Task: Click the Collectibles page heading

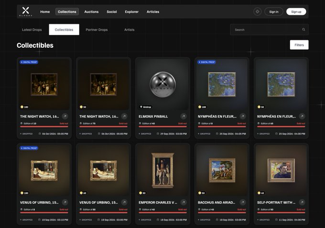Action: click(35, 45)
